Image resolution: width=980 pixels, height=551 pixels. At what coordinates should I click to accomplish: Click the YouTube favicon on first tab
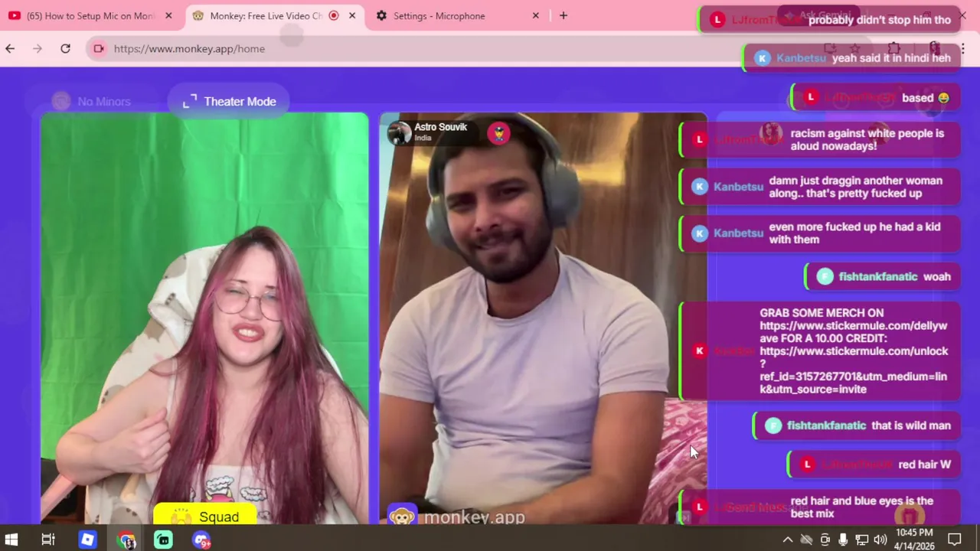click(15, 15)
